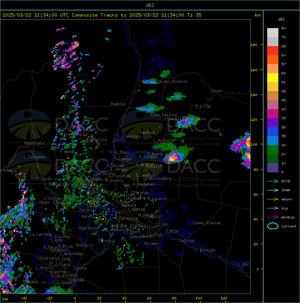
Task: Click the yellow eburn arrow in legend
Action: tap(273, 199)
